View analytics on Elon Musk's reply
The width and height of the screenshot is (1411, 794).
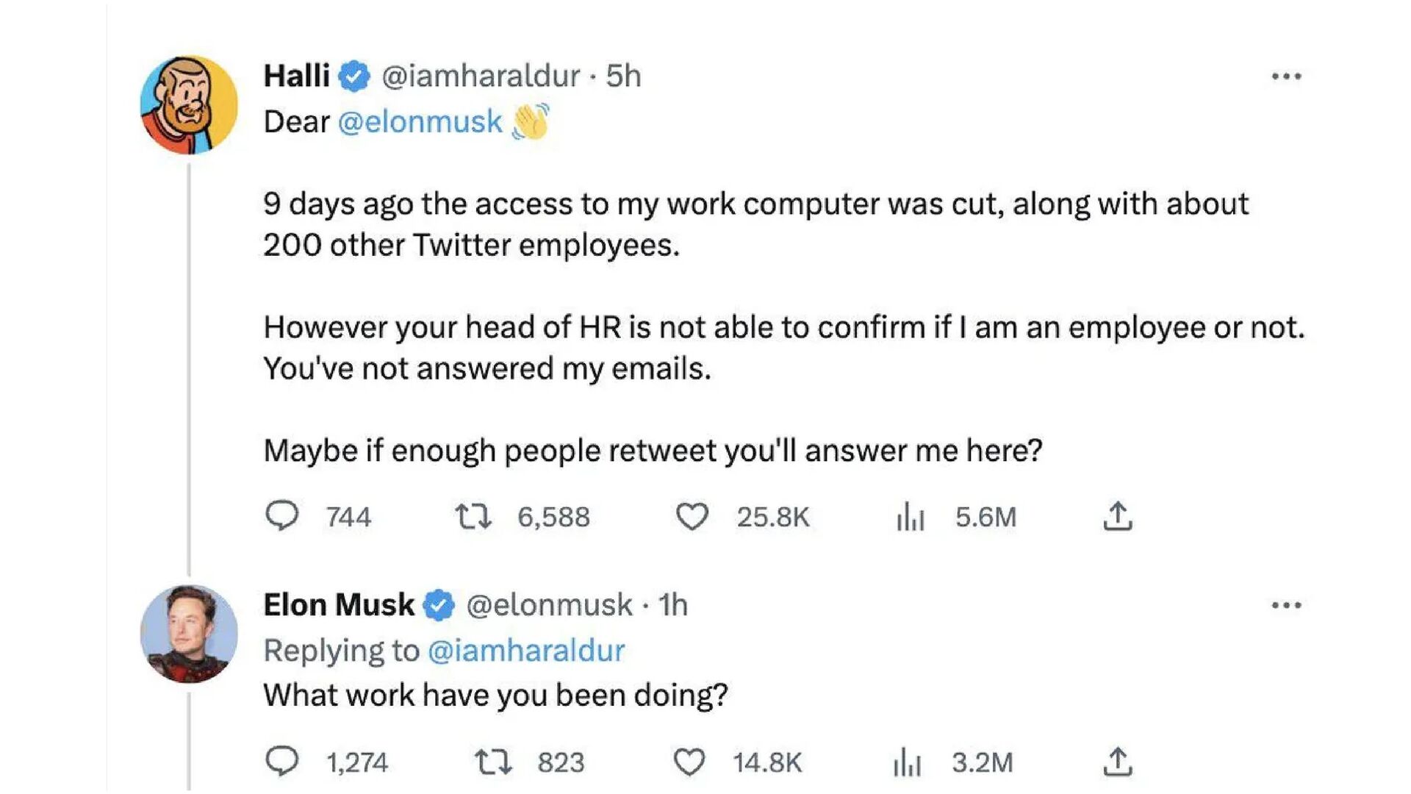[x=907, y=762]
